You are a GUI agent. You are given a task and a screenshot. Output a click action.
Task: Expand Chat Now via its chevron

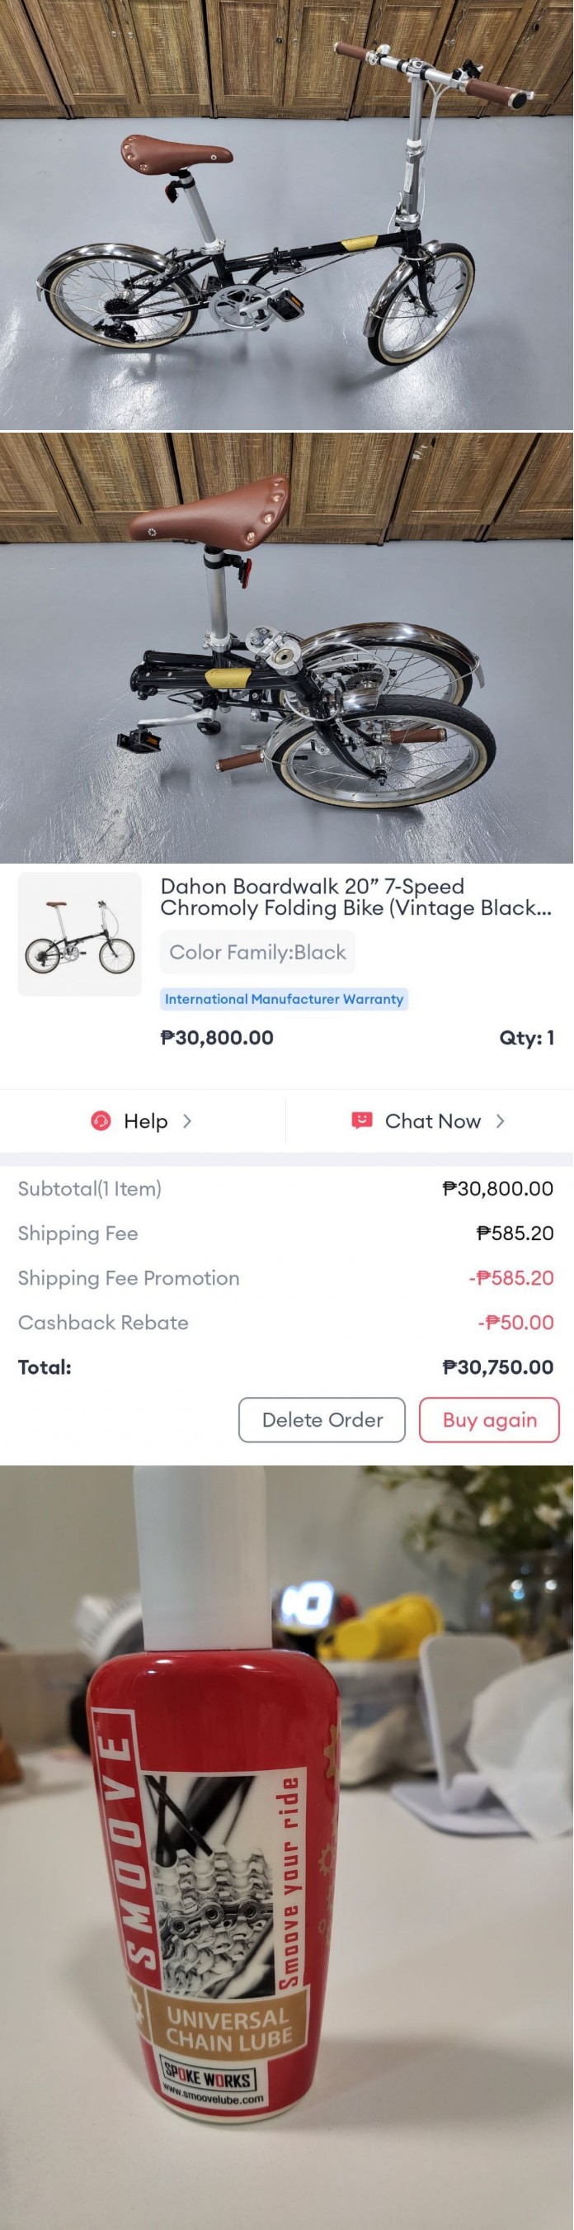[x=500, y=1121]
